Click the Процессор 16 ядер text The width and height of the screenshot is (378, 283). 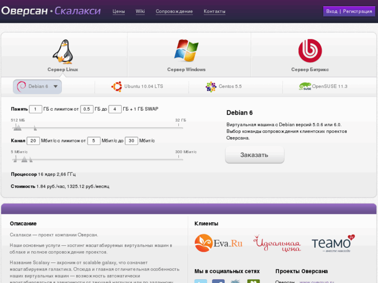pyautogui.click(x=43, y=174)
